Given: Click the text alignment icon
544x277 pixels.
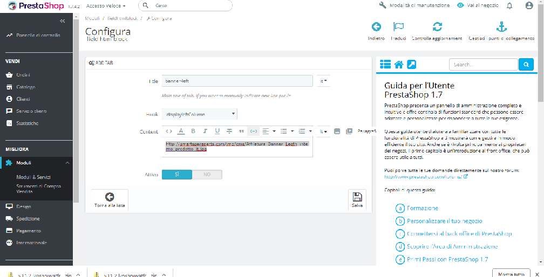Looking at the screenshot, I should 266,131.
